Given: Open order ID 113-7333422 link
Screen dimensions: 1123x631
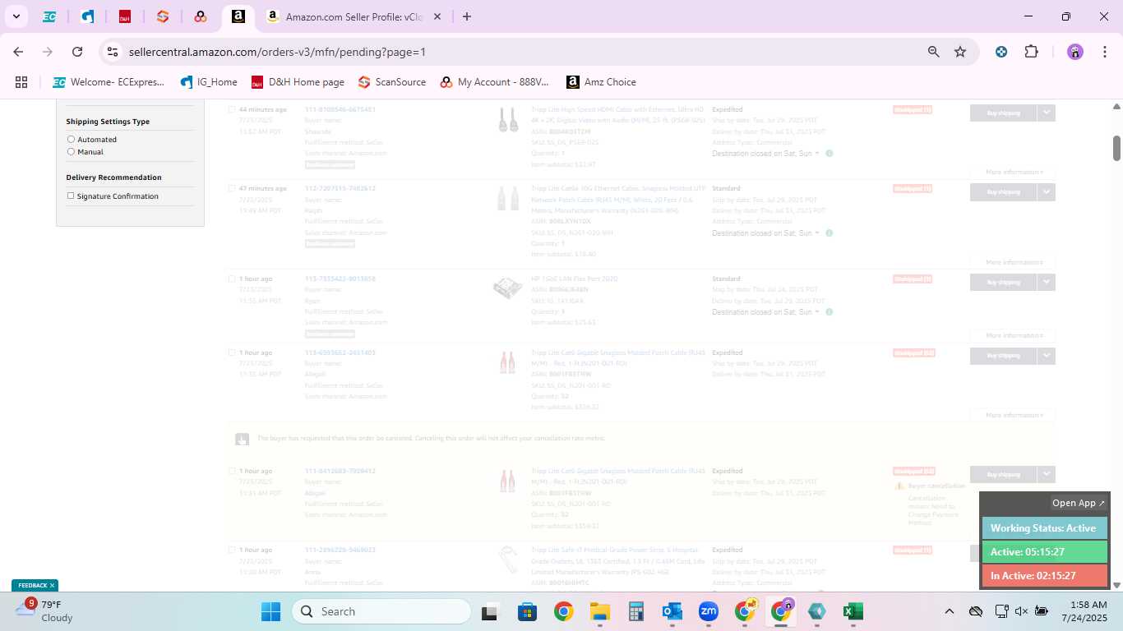Looking at the screenshot, I should coord(340,279).
